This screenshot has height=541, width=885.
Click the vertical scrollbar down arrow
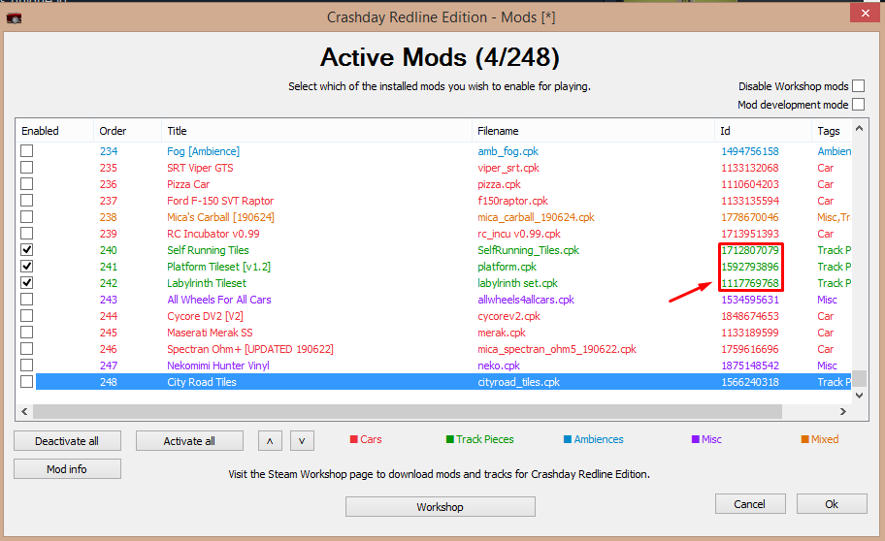tap(859, 396)
